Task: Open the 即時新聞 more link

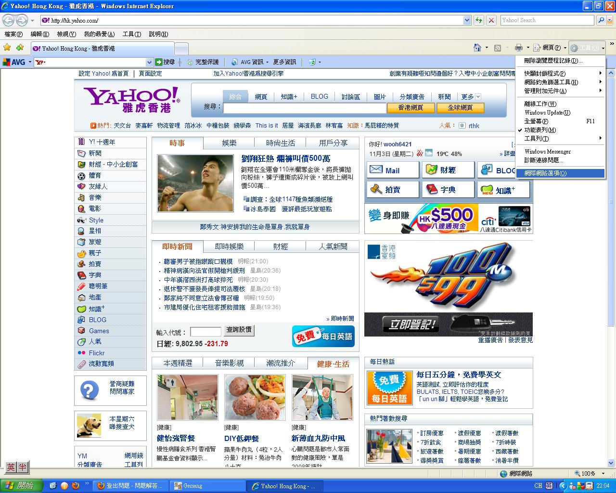Action: pyautogui.click(x=340, y=319)
